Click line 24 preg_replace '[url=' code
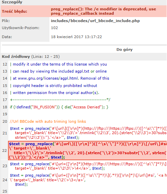The height and width of the screenshot is (194, 167). pyautogui.click(x=88, y=180)
